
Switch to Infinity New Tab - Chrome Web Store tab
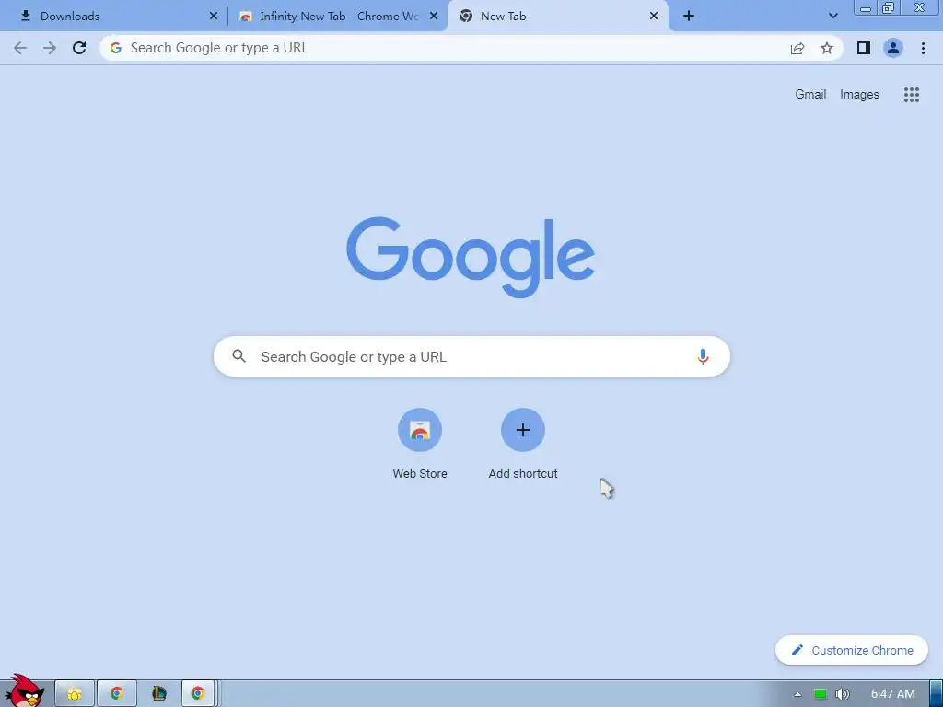pyautogui.click(x=339, y=17)
